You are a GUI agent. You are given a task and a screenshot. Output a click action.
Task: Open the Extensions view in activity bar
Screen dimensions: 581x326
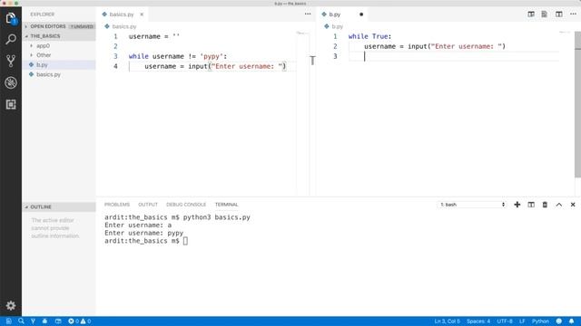(11, 105)
